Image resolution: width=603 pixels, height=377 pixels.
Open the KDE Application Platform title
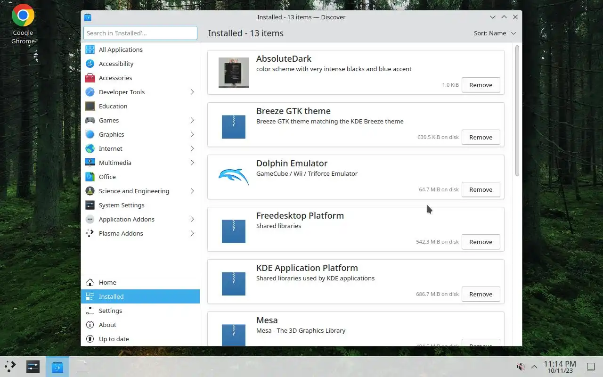click(x=307, y=268)
